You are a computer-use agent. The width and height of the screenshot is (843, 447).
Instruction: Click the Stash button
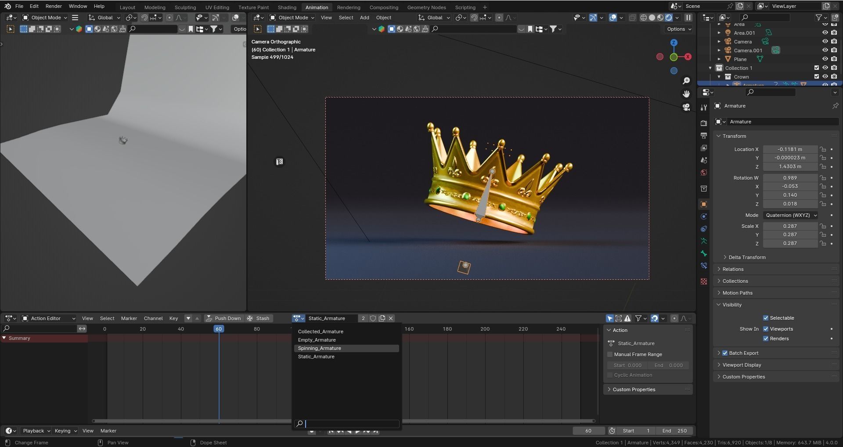(258, 318)
